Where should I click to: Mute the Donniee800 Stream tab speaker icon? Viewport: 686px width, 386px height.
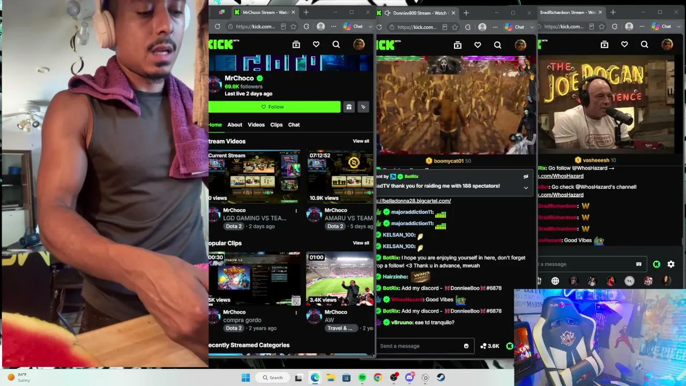pyautogui.click(x=387, y=12)
